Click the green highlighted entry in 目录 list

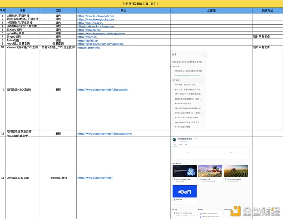188,76
